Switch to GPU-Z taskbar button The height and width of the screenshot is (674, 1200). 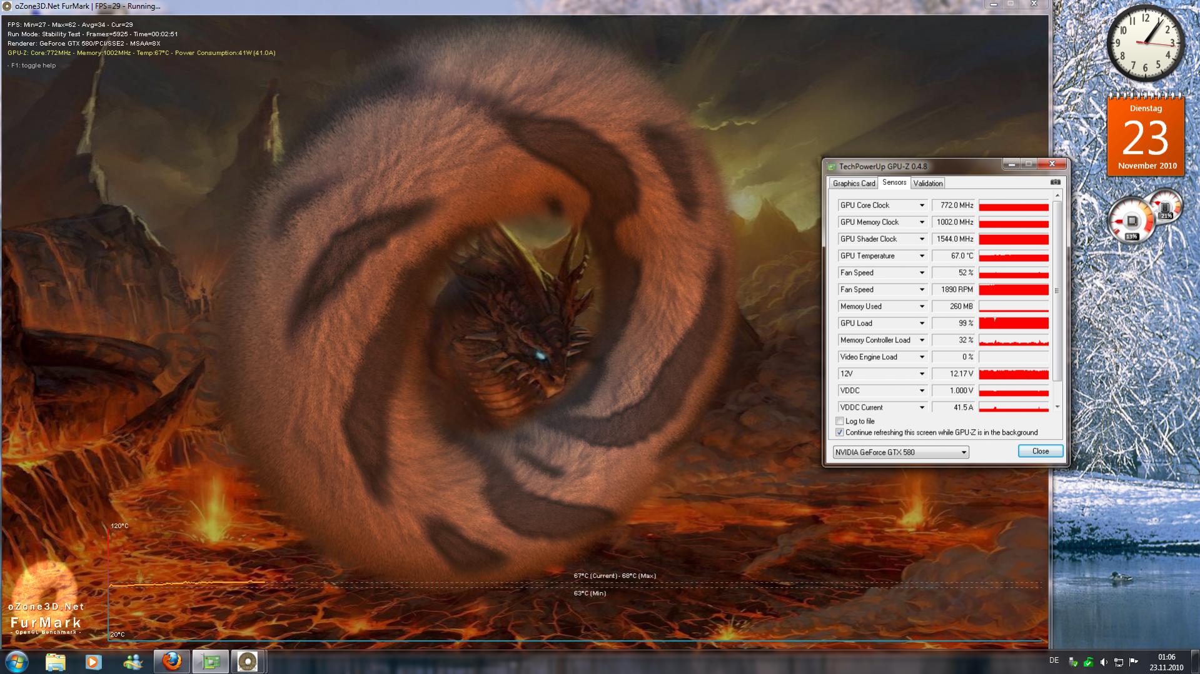(x=210, y=662)
